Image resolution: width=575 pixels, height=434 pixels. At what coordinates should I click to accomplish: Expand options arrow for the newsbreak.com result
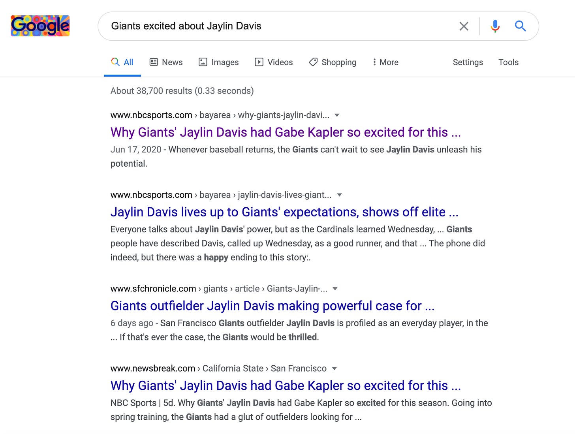(x=334, y=369)
